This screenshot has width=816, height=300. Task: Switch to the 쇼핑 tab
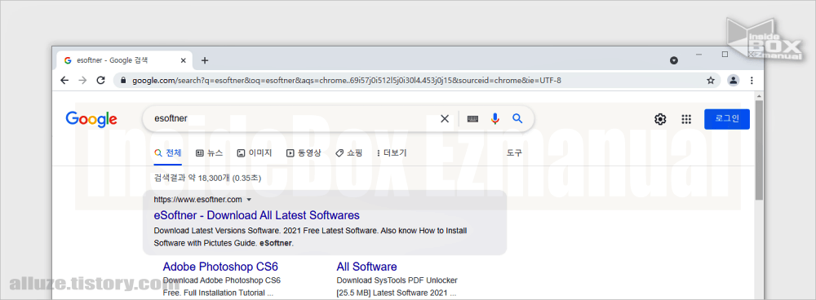(x=348, y=153)
